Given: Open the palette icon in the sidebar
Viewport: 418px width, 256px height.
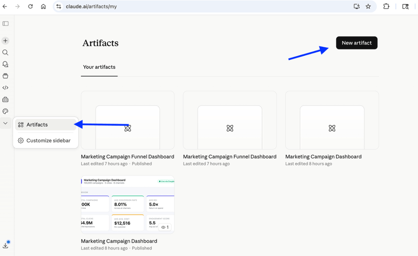Looking at the screenshot, I should [x=5, y=111].
